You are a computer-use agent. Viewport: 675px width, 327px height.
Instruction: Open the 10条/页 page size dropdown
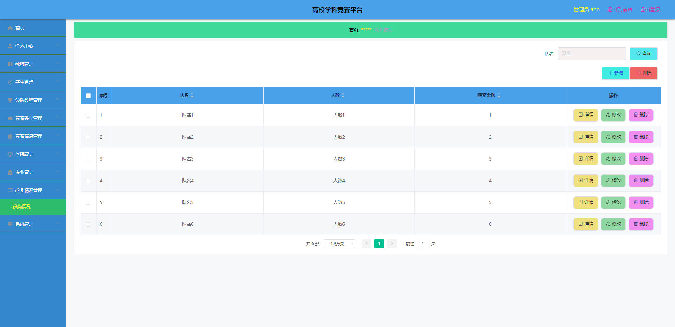(340, 244)
